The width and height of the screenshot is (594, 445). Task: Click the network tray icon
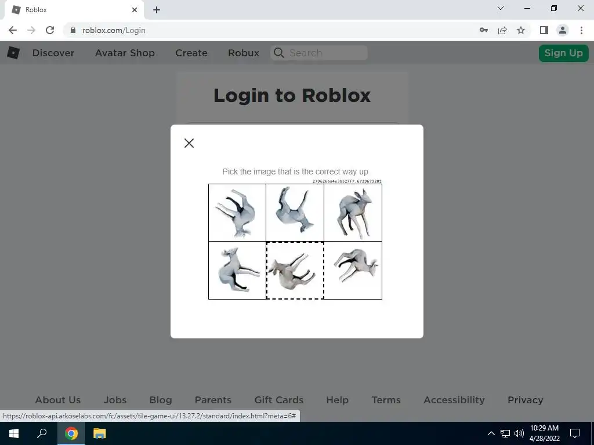(x=505, y=433)
